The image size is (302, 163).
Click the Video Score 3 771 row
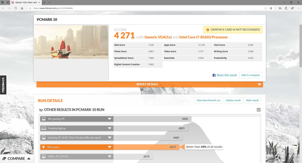188,51
